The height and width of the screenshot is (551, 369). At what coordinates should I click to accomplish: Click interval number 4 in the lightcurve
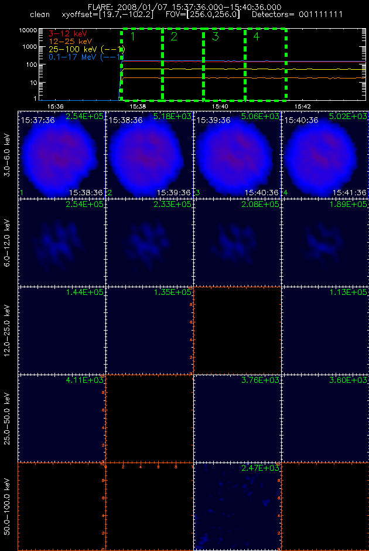pyautogui.click(x=257, y=36)
